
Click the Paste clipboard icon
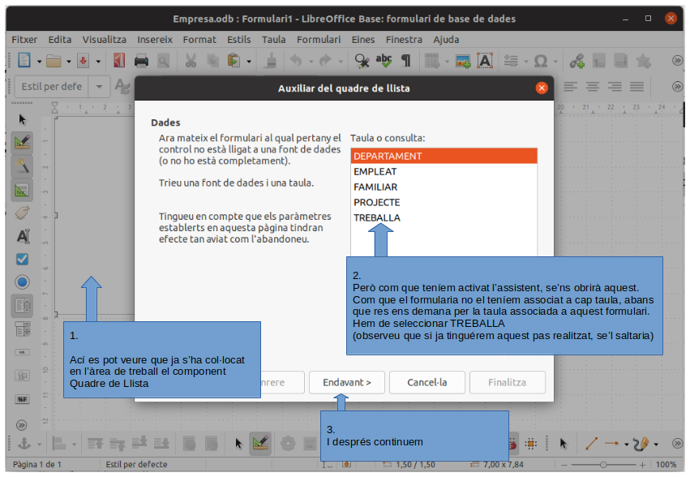(x=234, y=61)
